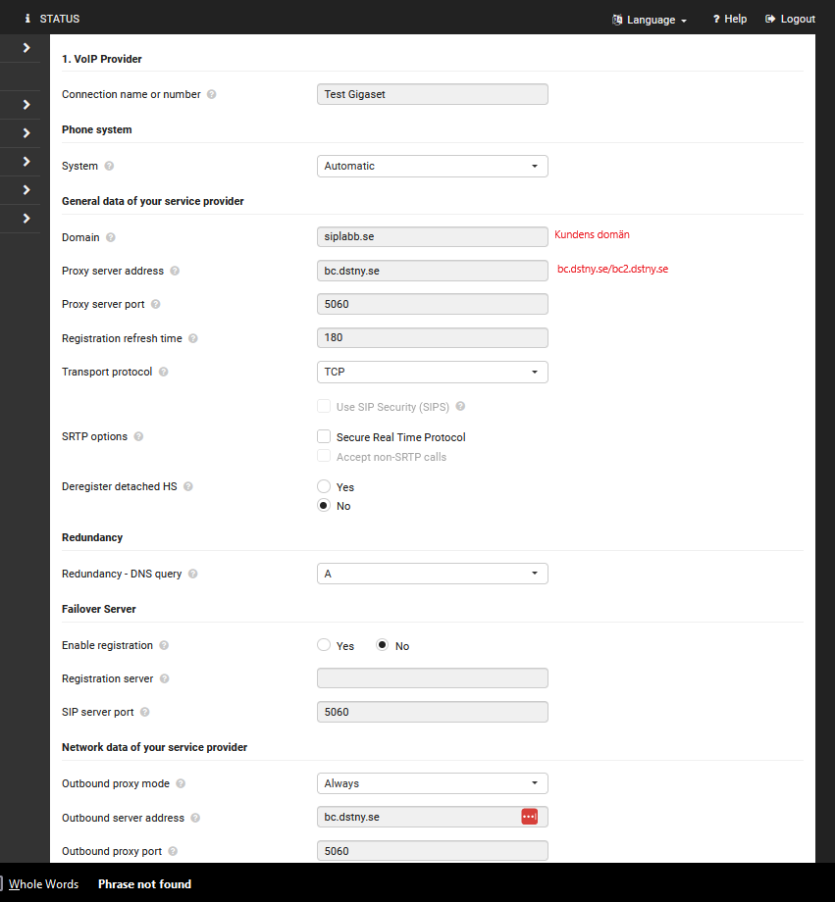Click help icon next to Connection name or number
The height and width of the screenshot is (902, 835).
[x=212, y=95]
